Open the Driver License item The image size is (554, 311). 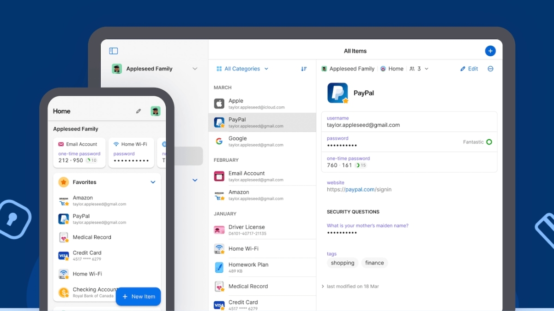click(x=262, y=230)
